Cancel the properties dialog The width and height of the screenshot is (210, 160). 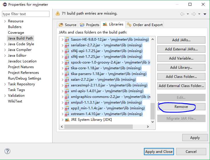point(191,152)
